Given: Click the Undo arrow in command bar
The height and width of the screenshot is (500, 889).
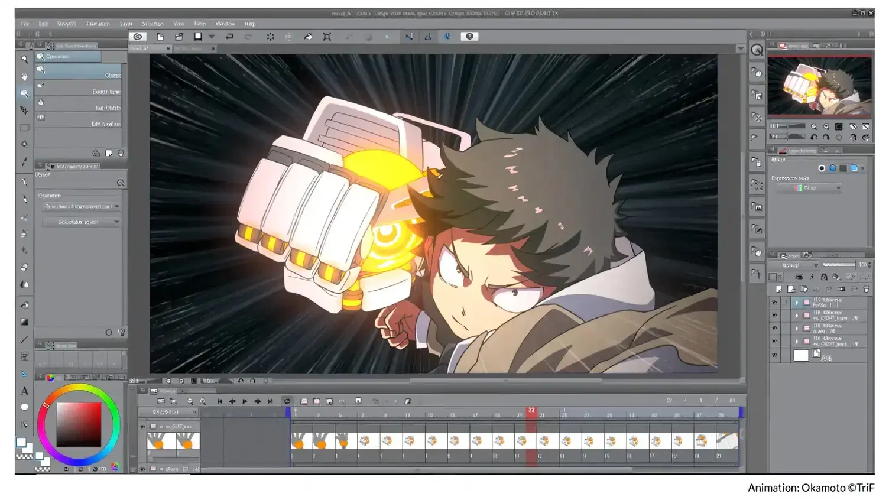Looking at the screenshot, I should tap(229, 37).
